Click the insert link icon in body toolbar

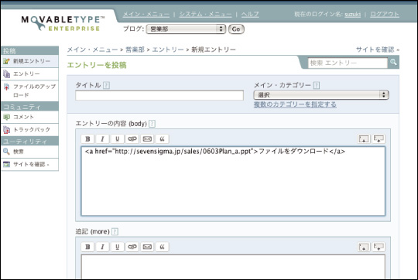pyautogui.click(x=132, y=138)
